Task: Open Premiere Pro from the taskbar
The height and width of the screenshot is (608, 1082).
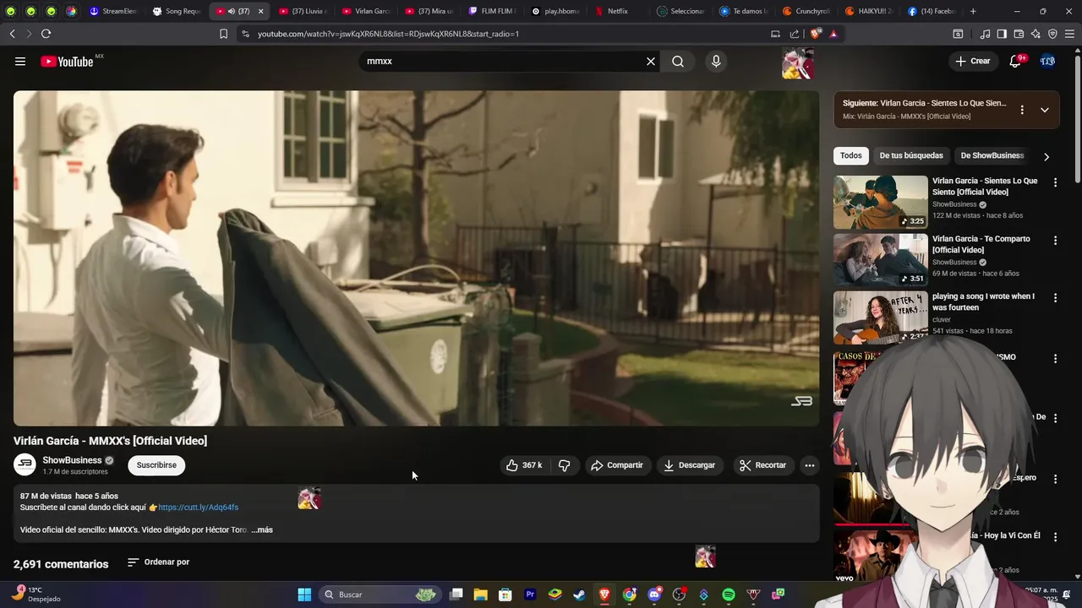Action: tap(530, 594)
